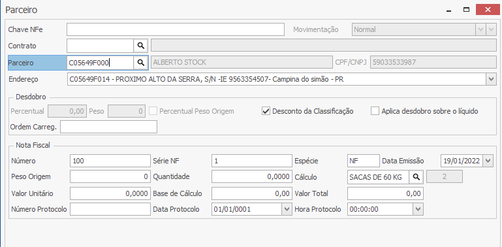The width and height of the screenshot is (502, 247).
Task: Click the Contrato search magnifier icon
Action: pos(140,46)
